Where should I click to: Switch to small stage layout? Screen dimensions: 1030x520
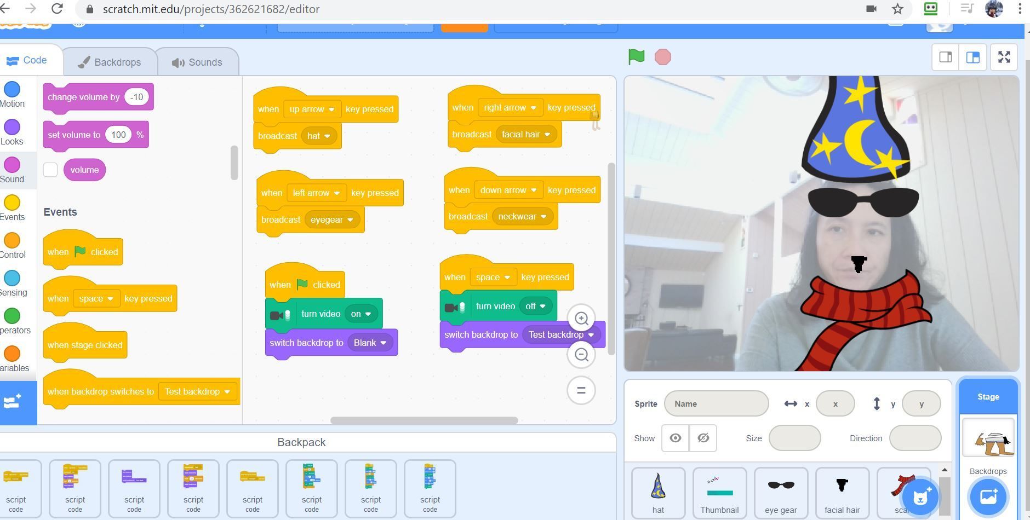pyautogui.click(x=946, y=57)
